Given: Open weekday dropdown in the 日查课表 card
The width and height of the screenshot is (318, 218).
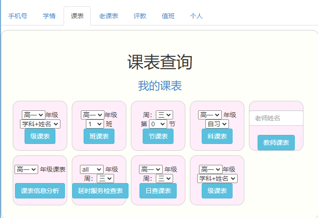Looking at the screenshot, I should pos(164,178).
